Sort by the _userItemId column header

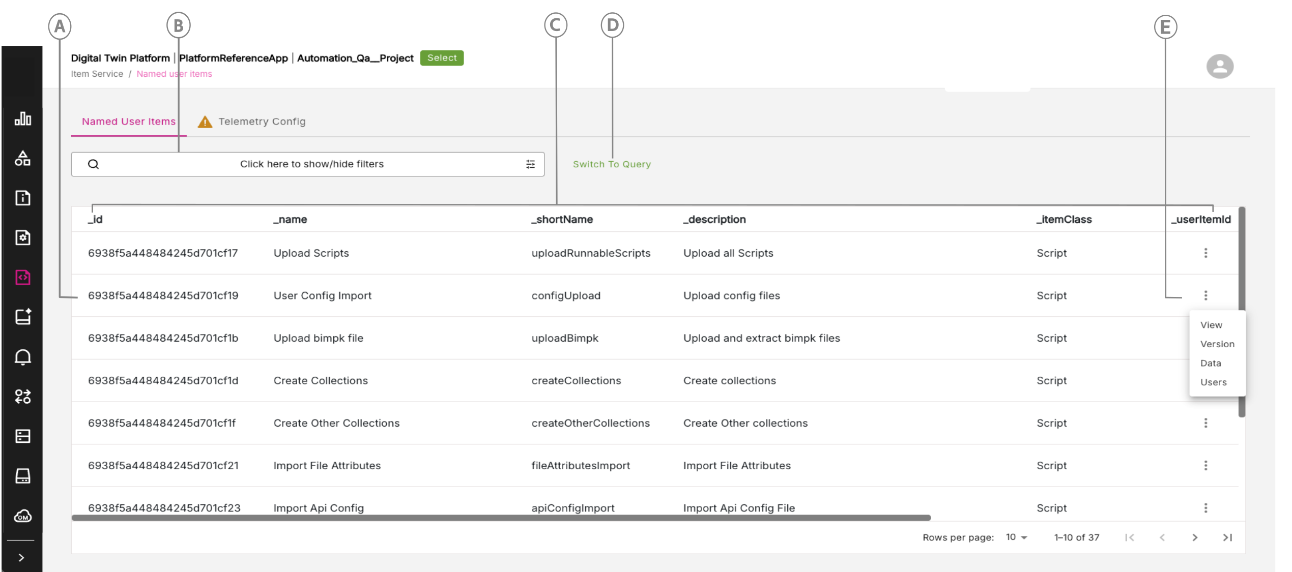[x=1201, y=219]
